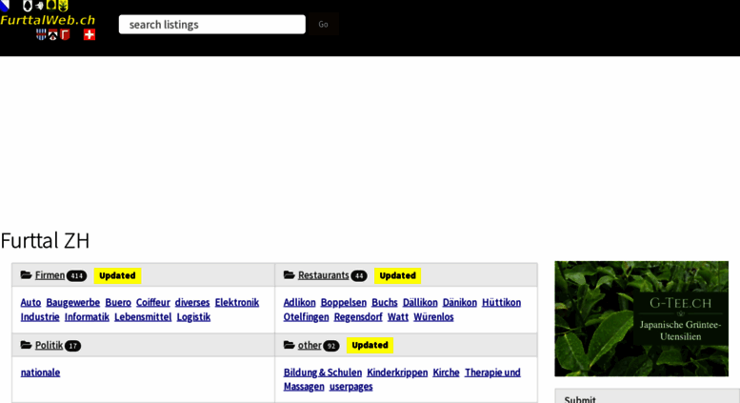This screenshot has height=403, width=740.
Task: Open the userpages link
Action: pos(351,387)
